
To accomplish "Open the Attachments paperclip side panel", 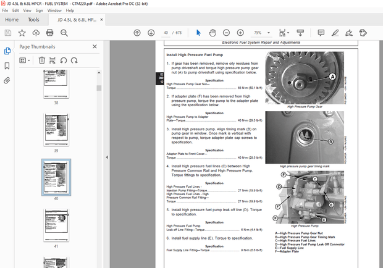I will pos(7,80).
